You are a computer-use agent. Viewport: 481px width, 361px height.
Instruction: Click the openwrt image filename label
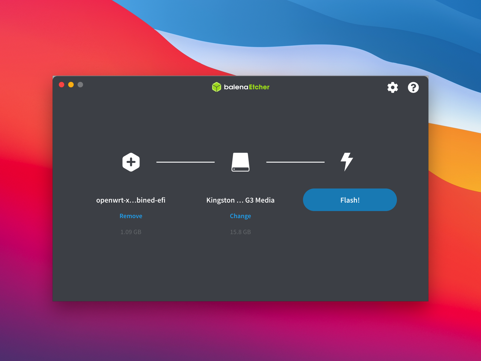coord(131,200)
